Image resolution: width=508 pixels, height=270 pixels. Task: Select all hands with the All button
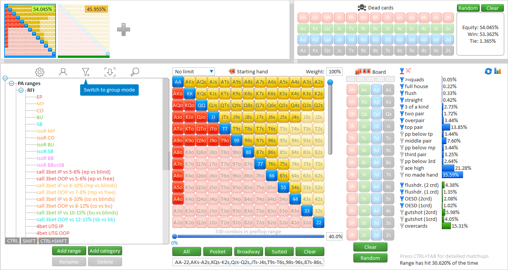(x=186, y=251)
